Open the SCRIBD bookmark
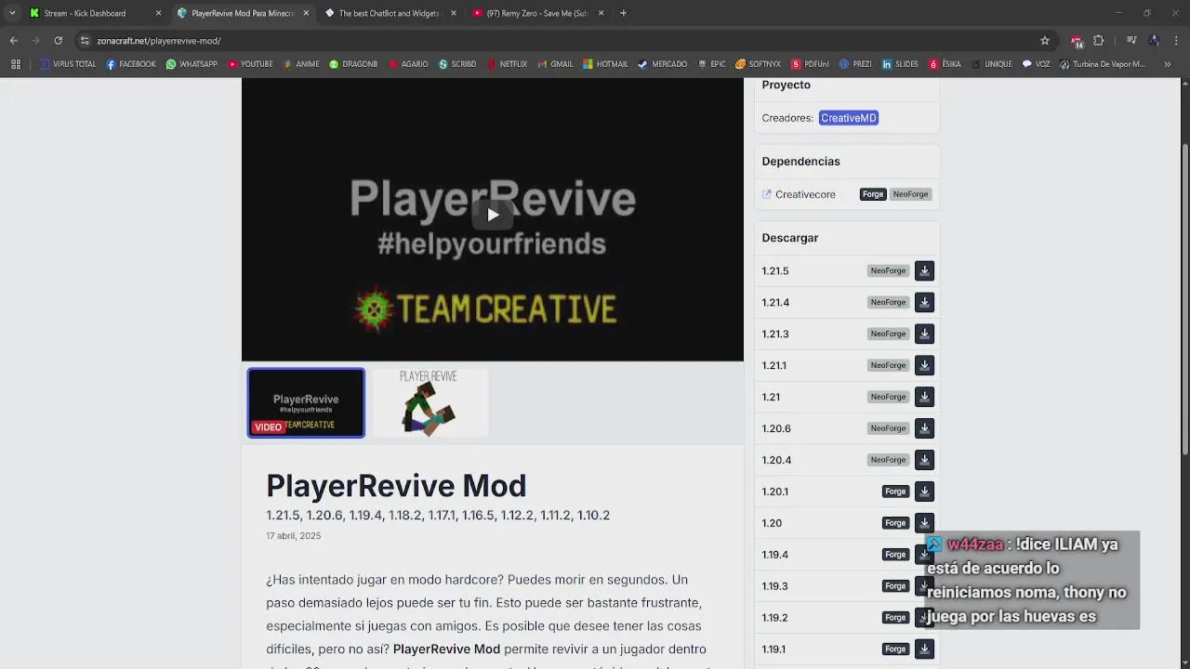Image resolution: width=1190 pixels, height=669 pixels. pyautogui.click(x=456, y=64)
